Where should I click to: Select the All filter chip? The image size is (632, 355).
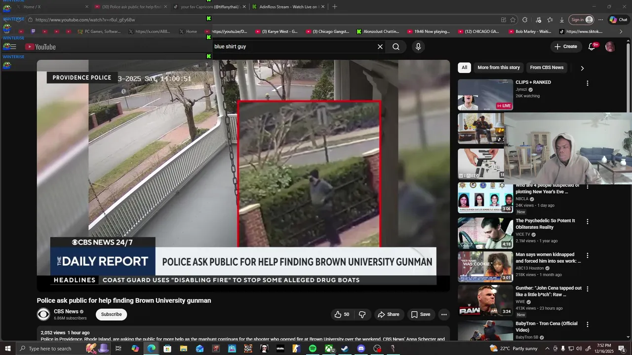coord(464,68)
